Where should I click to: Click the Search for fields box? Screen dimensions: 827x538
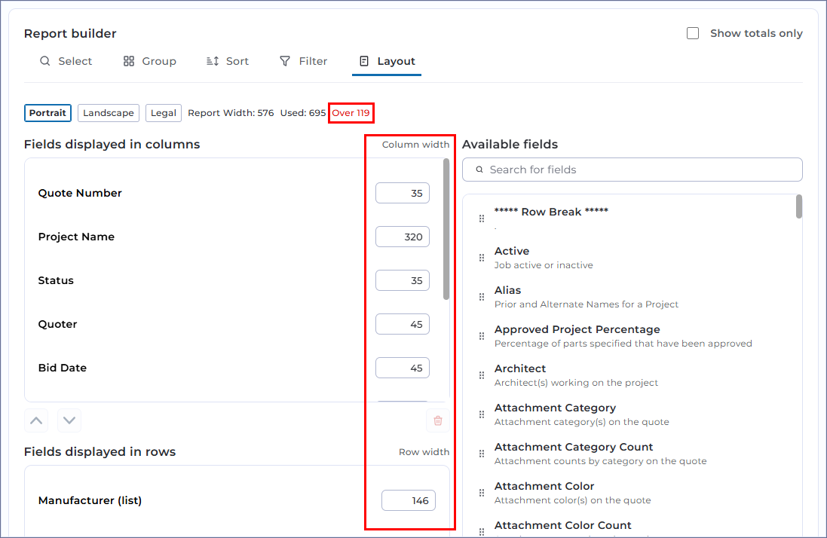pos(633,170)
